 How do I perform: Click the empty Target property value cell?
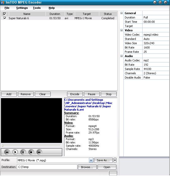156,26
